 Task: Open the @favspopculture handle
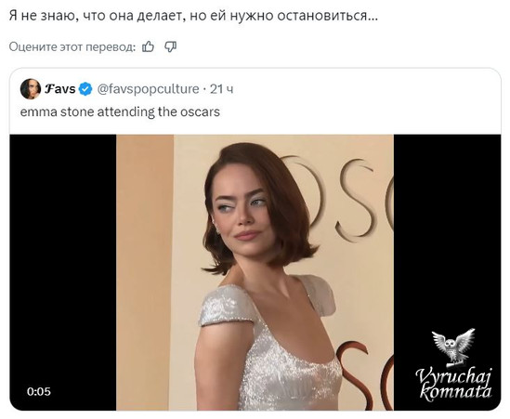point(148,89)
